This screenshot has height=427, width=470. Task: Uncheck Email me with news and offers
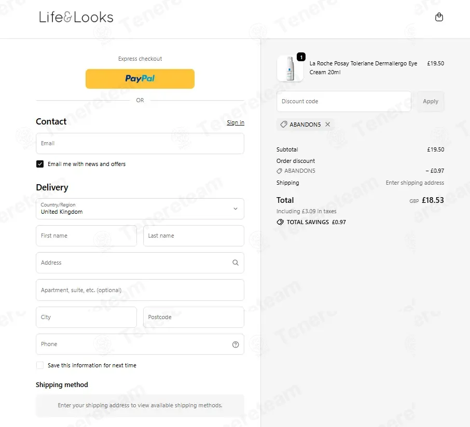coord(40,164)
